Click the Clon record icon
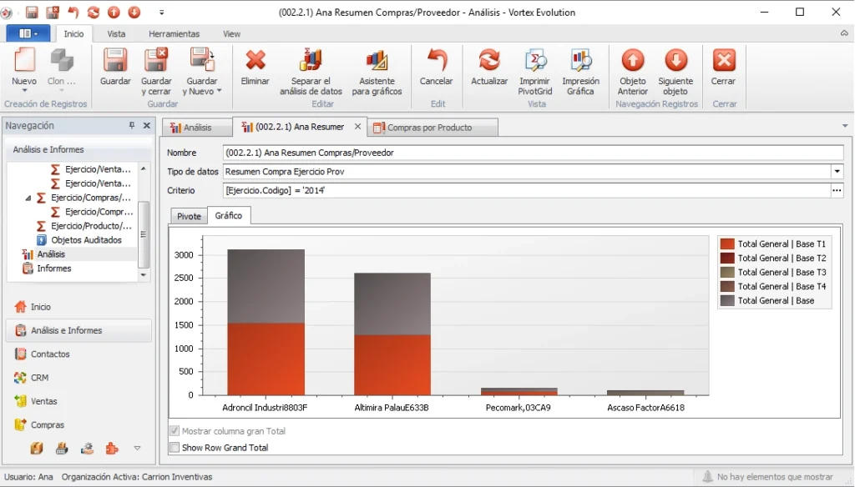 (62, 60)
